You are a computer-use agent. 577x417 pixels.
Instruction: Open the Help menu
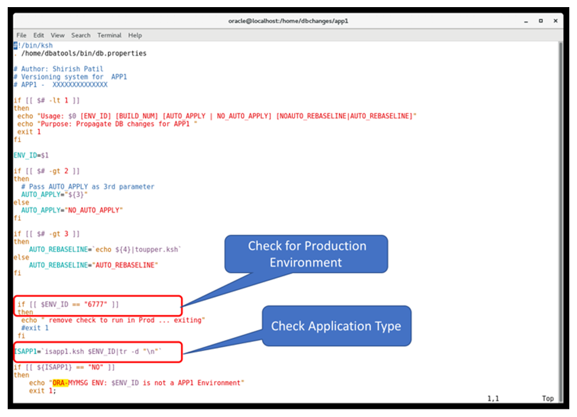tap(135, 36)
